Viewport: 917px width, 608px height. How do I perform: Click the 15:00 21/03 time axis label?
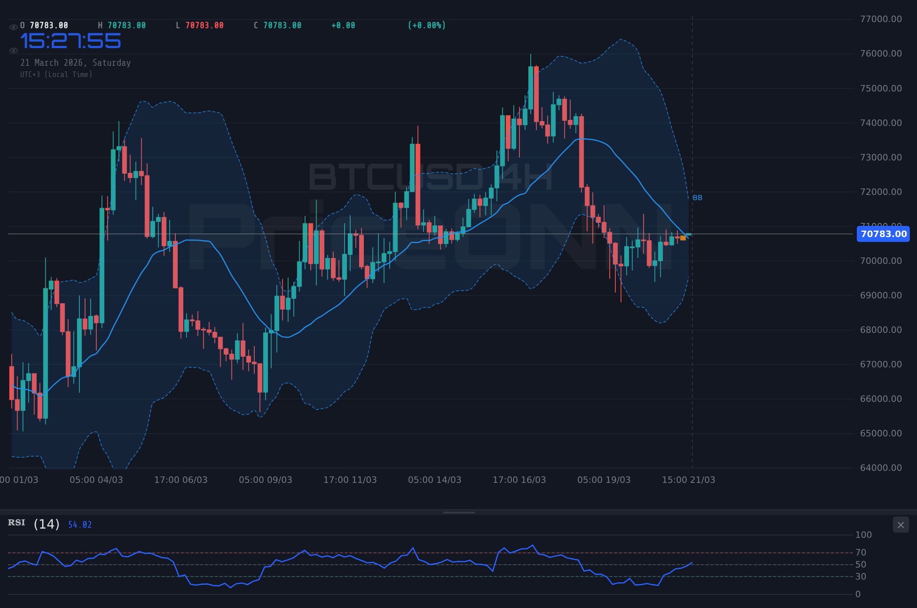click(x=689, y=480)
